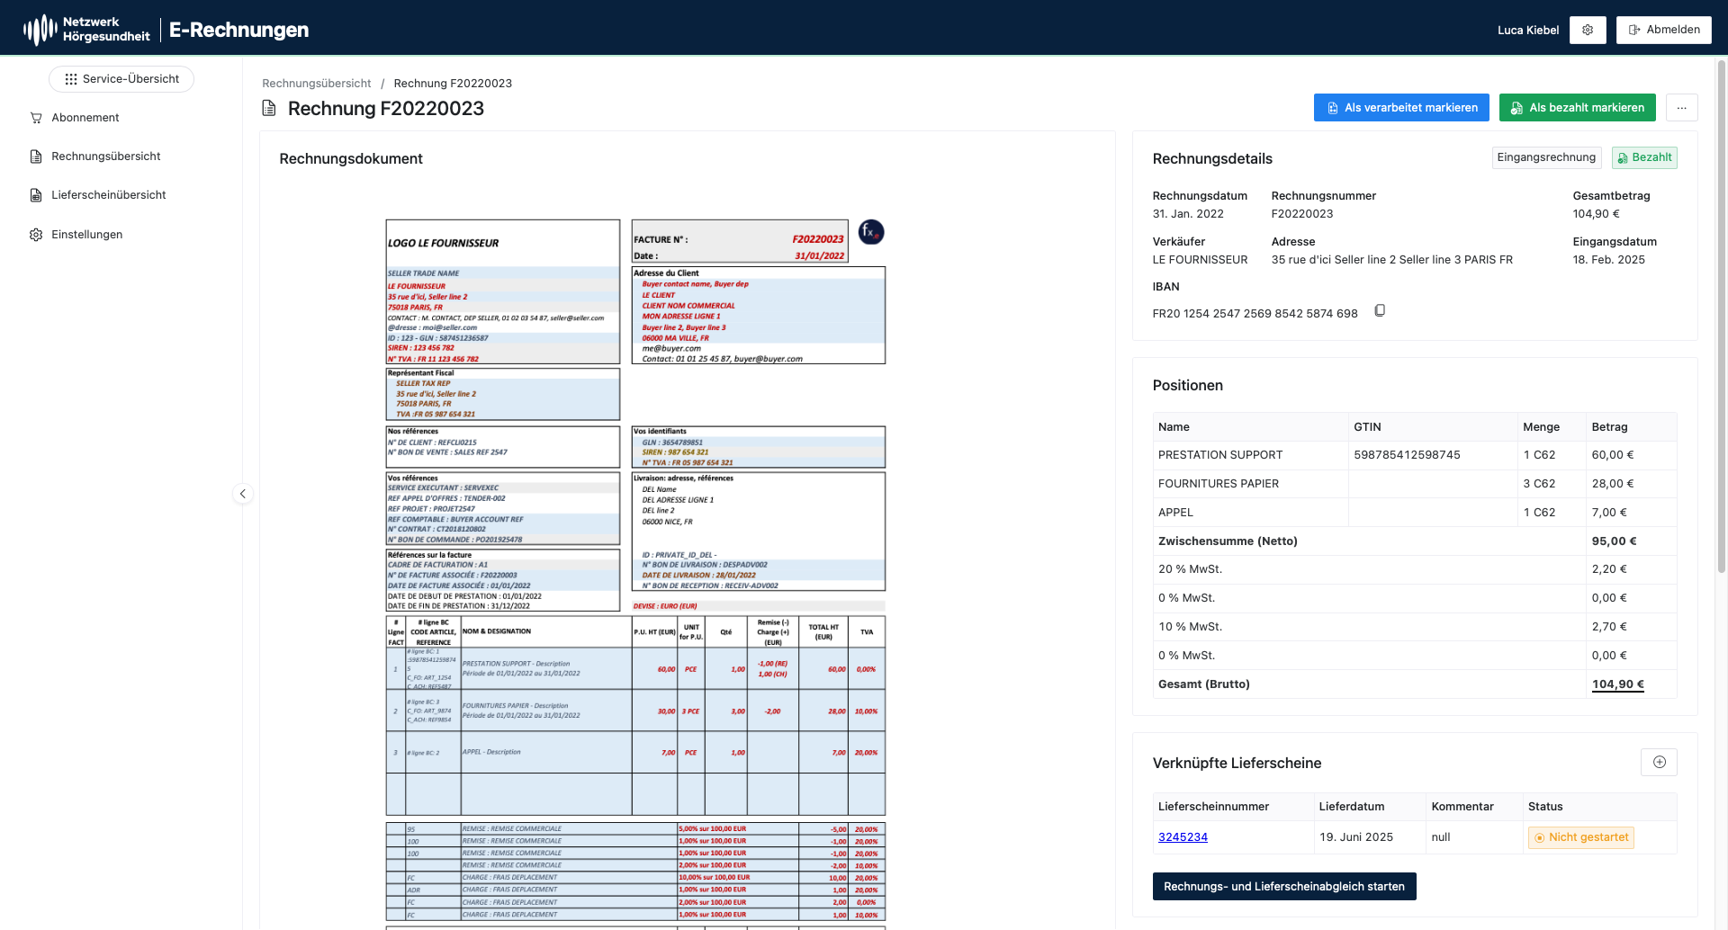
Task: Click the grid icon in Service-Übersicht
Action: [71, 78]
